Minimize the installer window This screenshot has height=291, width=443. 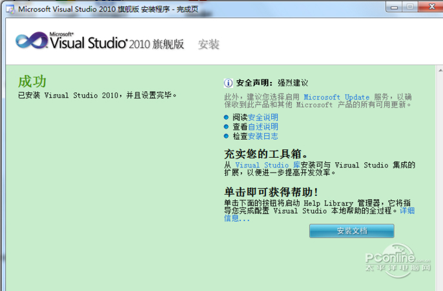[394, 7]
